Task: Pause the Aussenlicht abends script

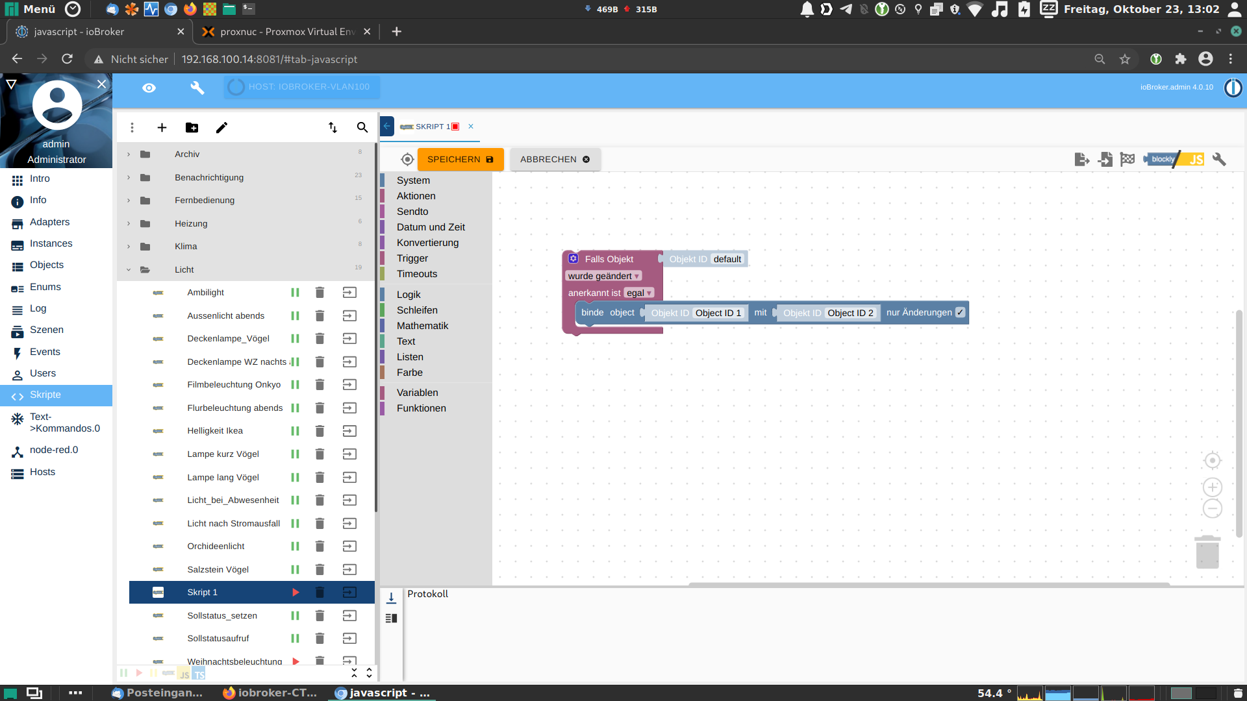Action: coord(295,316)
